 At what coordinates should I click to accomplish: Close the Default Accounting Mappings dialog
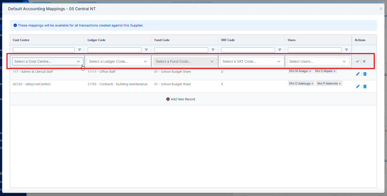pos(381,9)
